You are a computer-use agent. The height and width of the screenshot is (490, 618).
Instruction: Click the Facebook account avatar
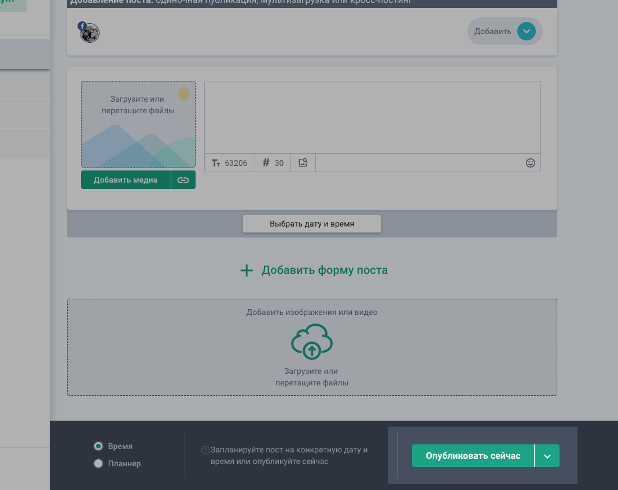tap(90, 32)
